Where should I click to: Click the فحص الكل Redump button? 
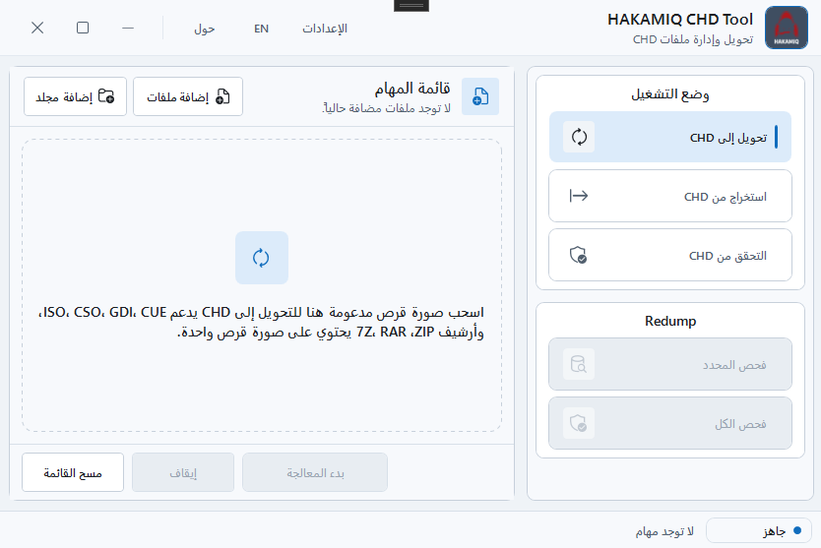[669, 423]
